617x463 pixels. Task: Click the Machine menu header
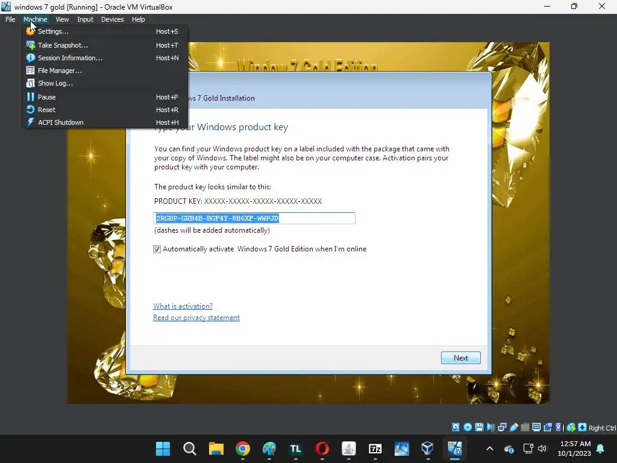[x=35, y=19]
